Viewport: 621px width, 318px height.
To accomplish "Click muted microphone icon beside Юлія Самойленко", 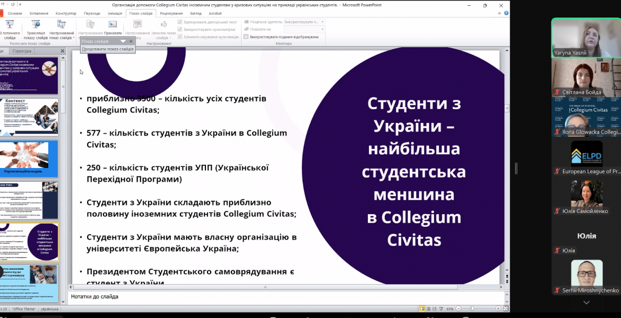I will 557,211.
